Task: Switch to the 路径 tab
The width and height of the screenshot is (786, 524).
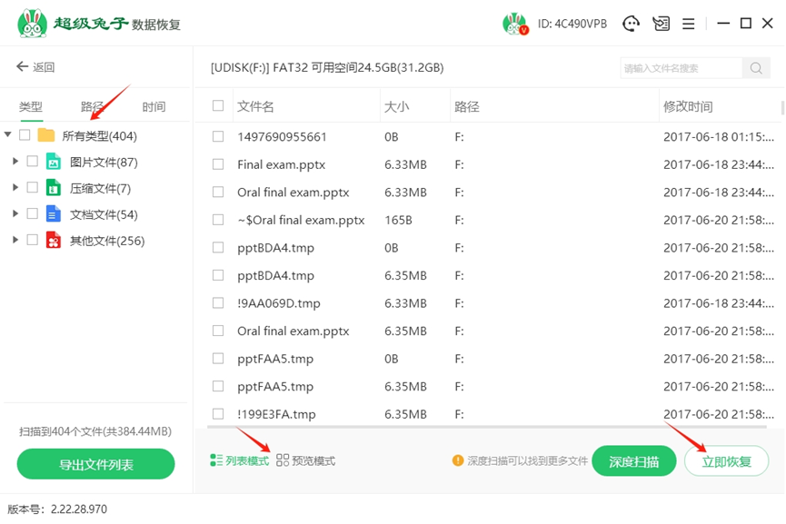Action: tap(92, 107)
